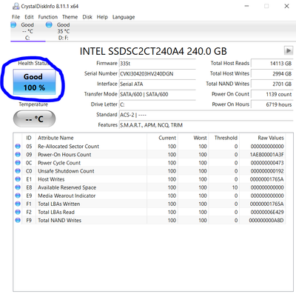The image size is (296, 294).
Task: Select the D: F: drive status orb
Action: (49, 24)
